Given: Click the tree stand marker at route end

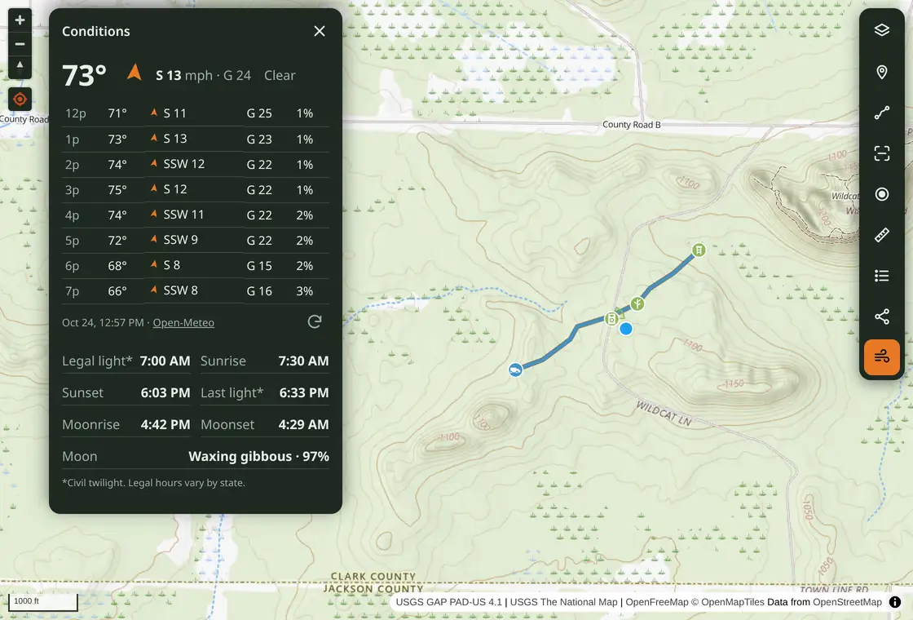Looking at the screenshot, I should coord(699,250).
